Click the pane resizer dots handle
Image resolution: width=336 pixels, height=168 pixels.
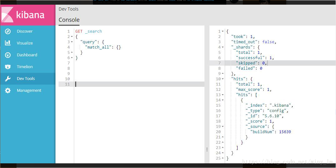207,149
